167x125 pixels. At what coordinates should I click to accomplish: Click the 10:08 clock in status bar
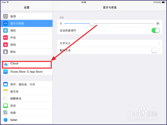(x=83, y=2)
